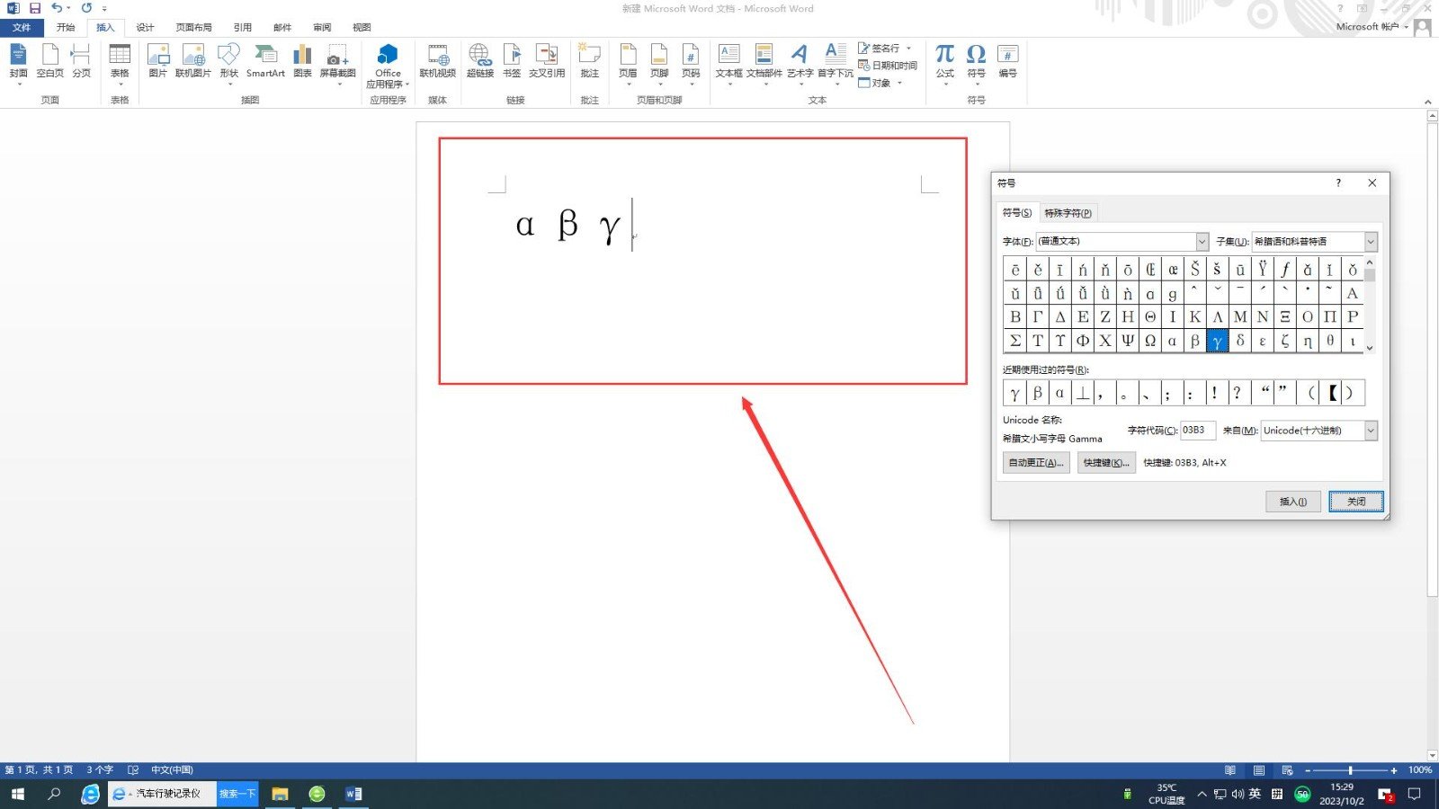The width and height of the screenshot is (1439, 809).
Task: Click the 自动更正 button
Action: click(1036, 463)
